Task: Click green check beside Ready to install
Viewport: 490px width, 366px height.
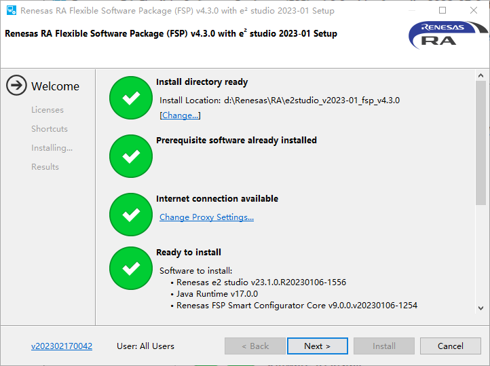Action: tap(131, 268)
